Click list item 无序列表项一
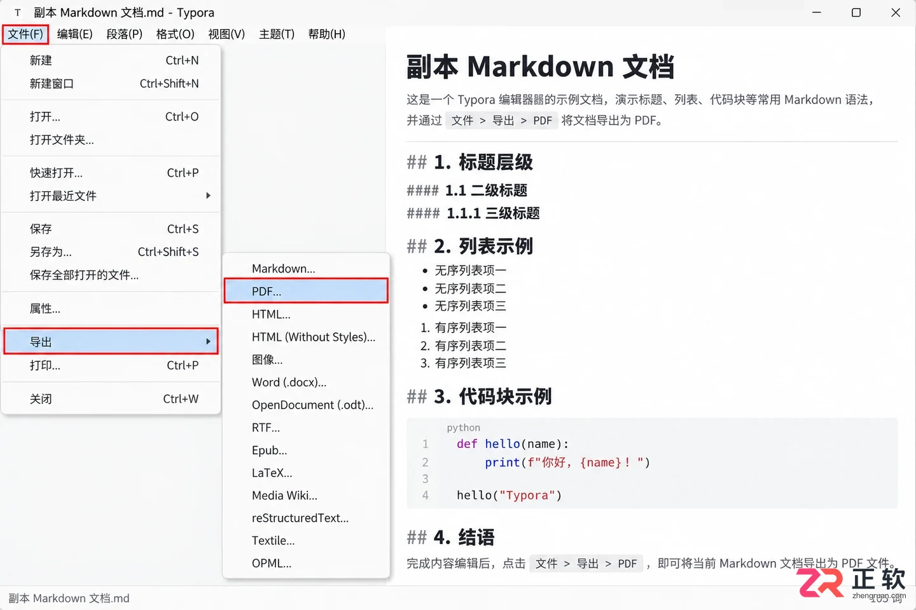This screenshot has height=610, width=916. pyautogui.click(x=471, y=271)
